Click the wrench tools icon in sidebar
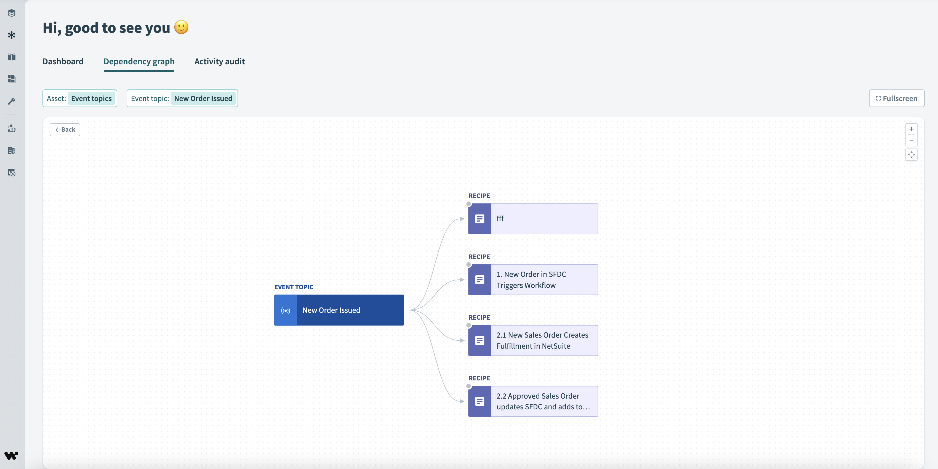The height and width of the screenshot is (469, 938). point(12,101)
